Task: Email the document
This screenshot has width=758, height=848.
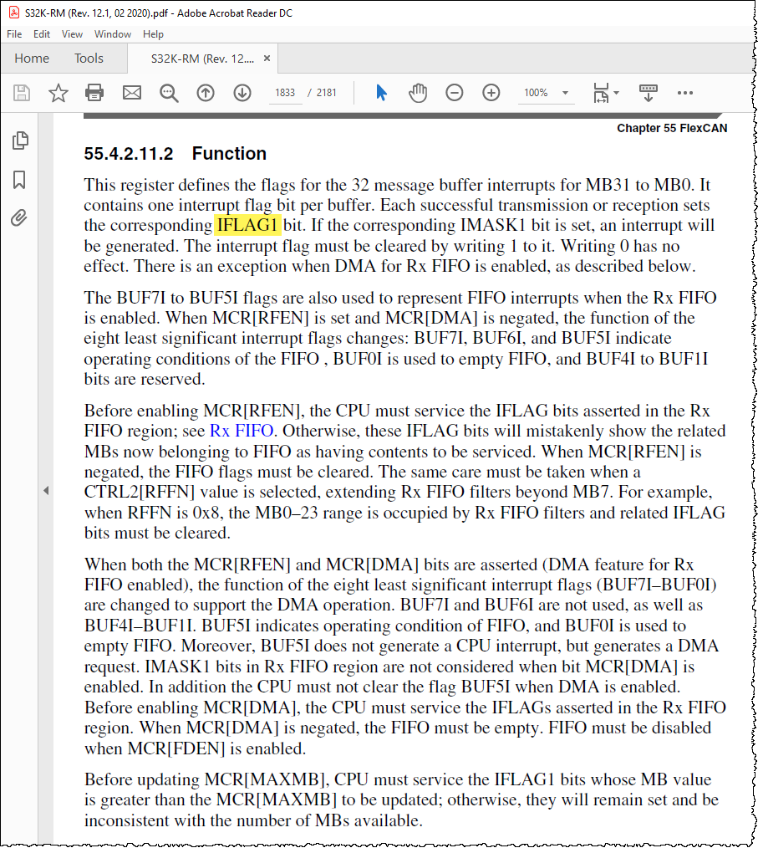Action: (131, 93)
